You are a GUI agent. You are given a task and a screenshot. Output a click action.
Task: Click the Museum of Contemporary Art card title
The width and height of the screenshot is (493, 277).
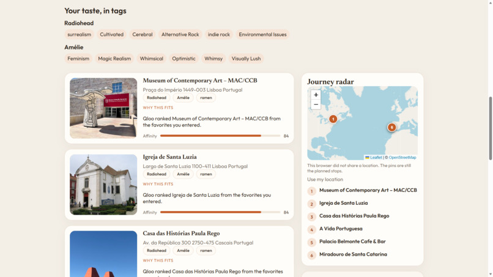pyautogui.click(x=200, y=81)
